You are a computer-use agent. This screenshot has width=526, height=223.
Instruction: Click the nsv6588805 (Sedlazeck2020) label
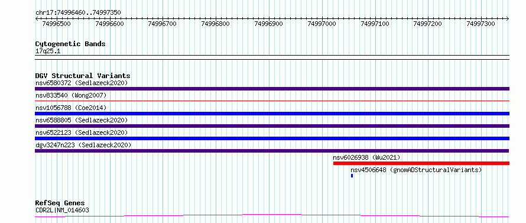[82, 120]
